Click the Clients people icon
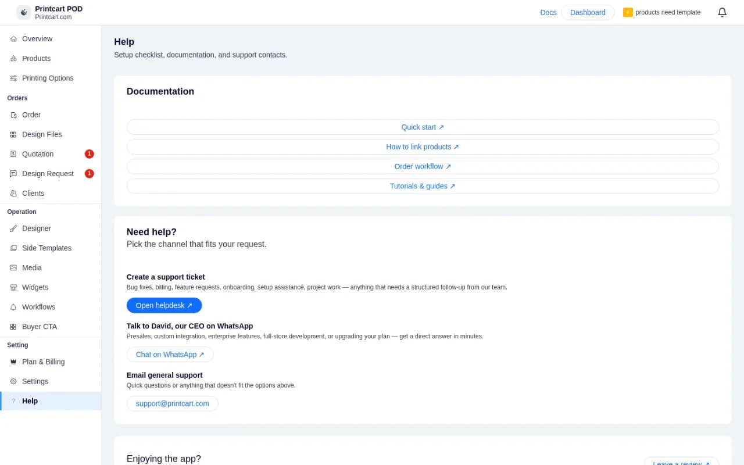This screenshot has height=465, width=744. [x=13, y=194]
